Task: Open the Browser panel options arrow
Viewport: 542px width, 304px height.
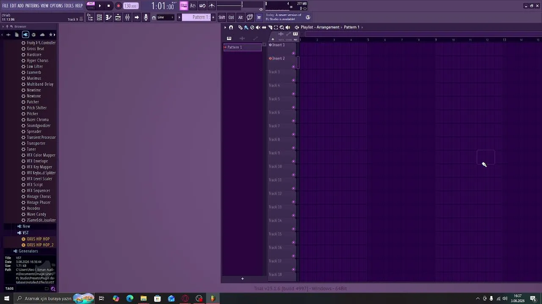Action: pos(3,27)
